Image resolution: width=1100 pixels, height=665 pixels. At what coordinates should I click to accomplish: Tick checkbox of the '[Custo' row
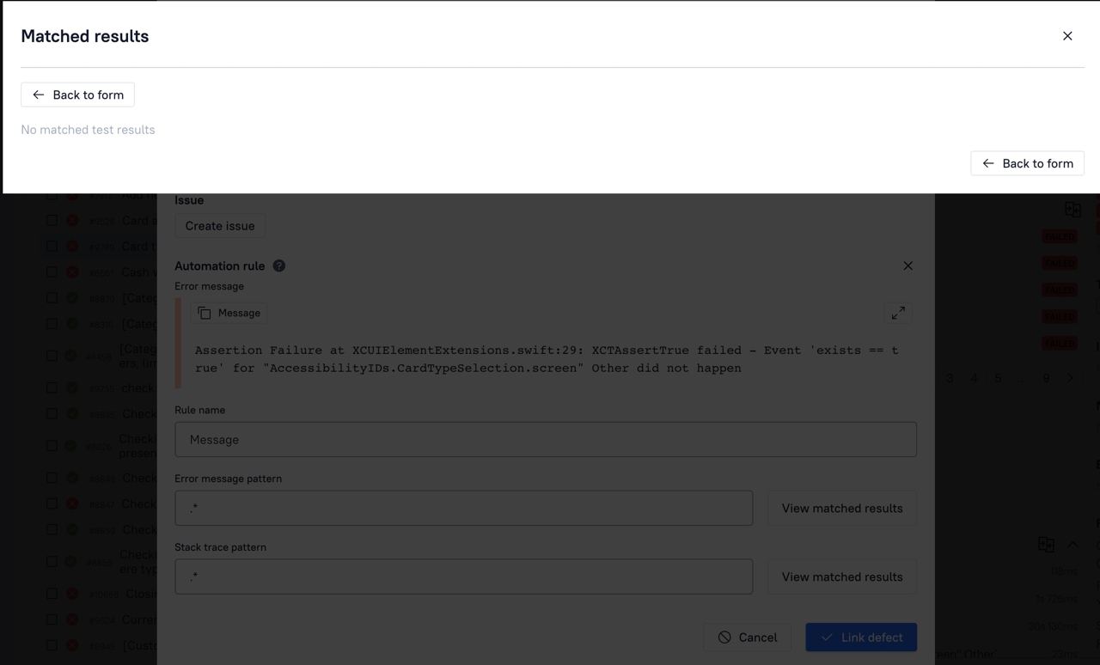[x=52, y=645]
